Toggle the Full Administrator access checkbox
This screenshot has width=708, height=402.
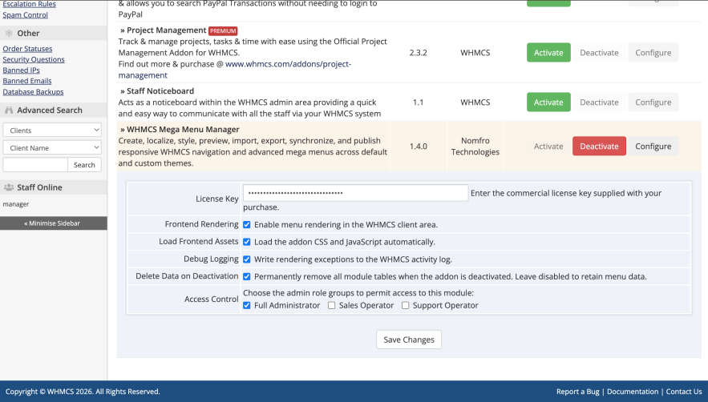click(246, 305)
